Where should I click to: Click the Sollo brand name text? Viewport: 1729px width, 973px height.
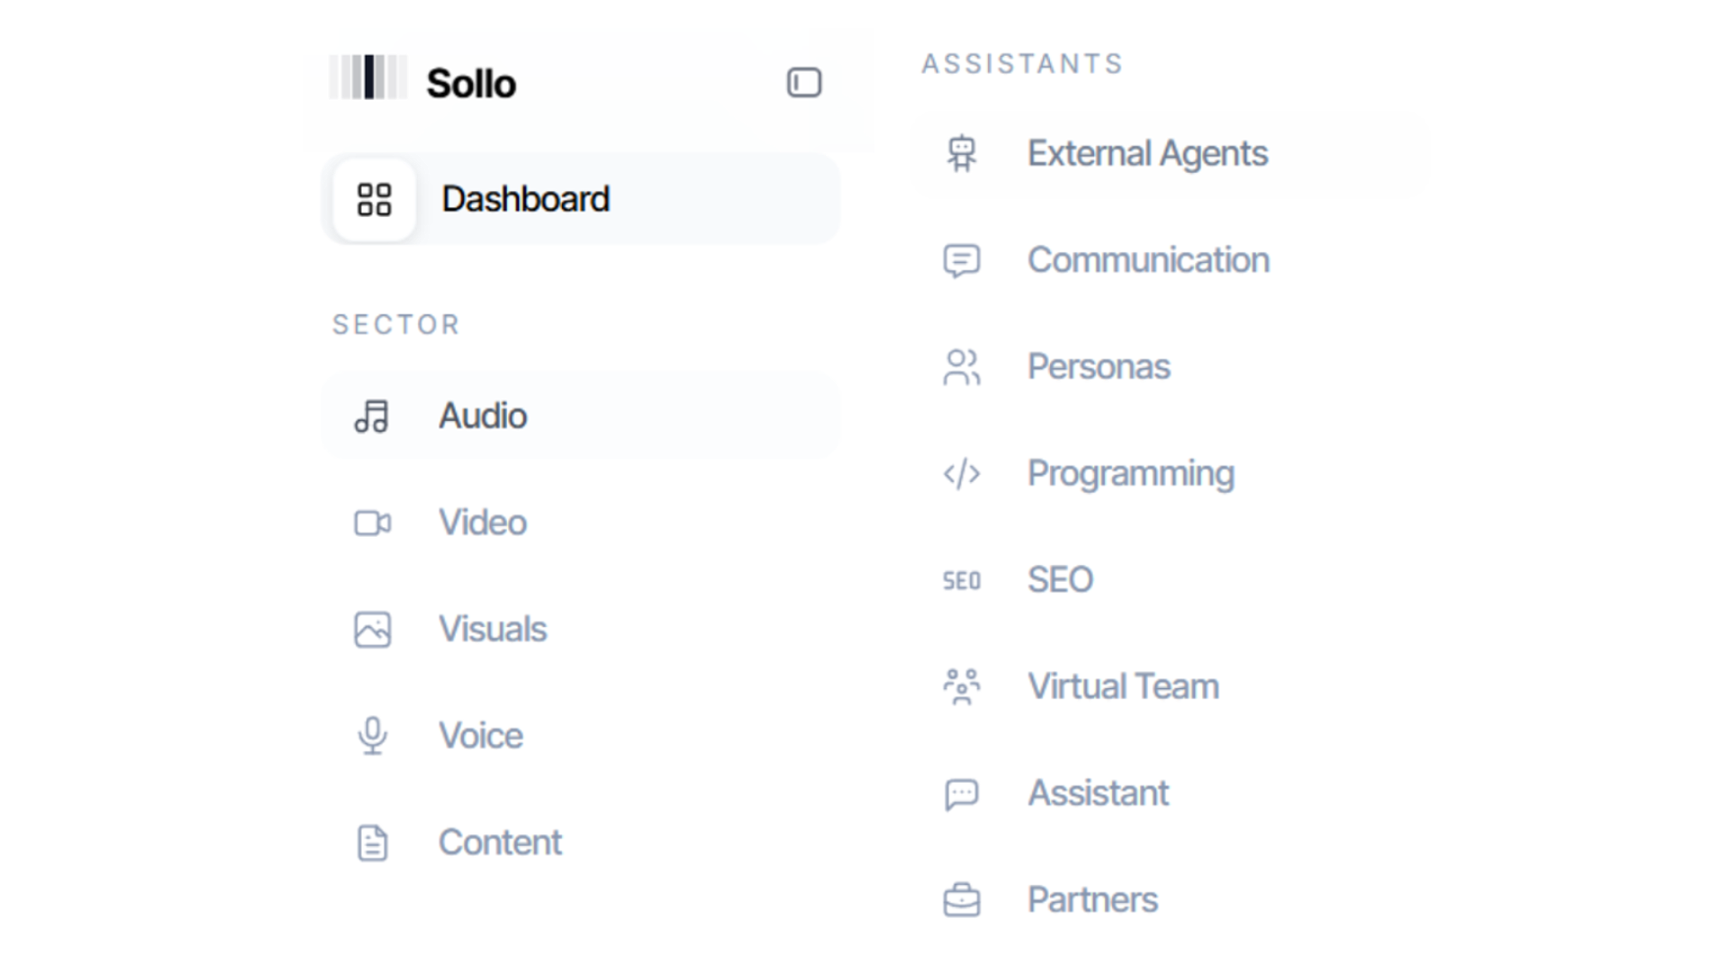(x=471, y=84)
